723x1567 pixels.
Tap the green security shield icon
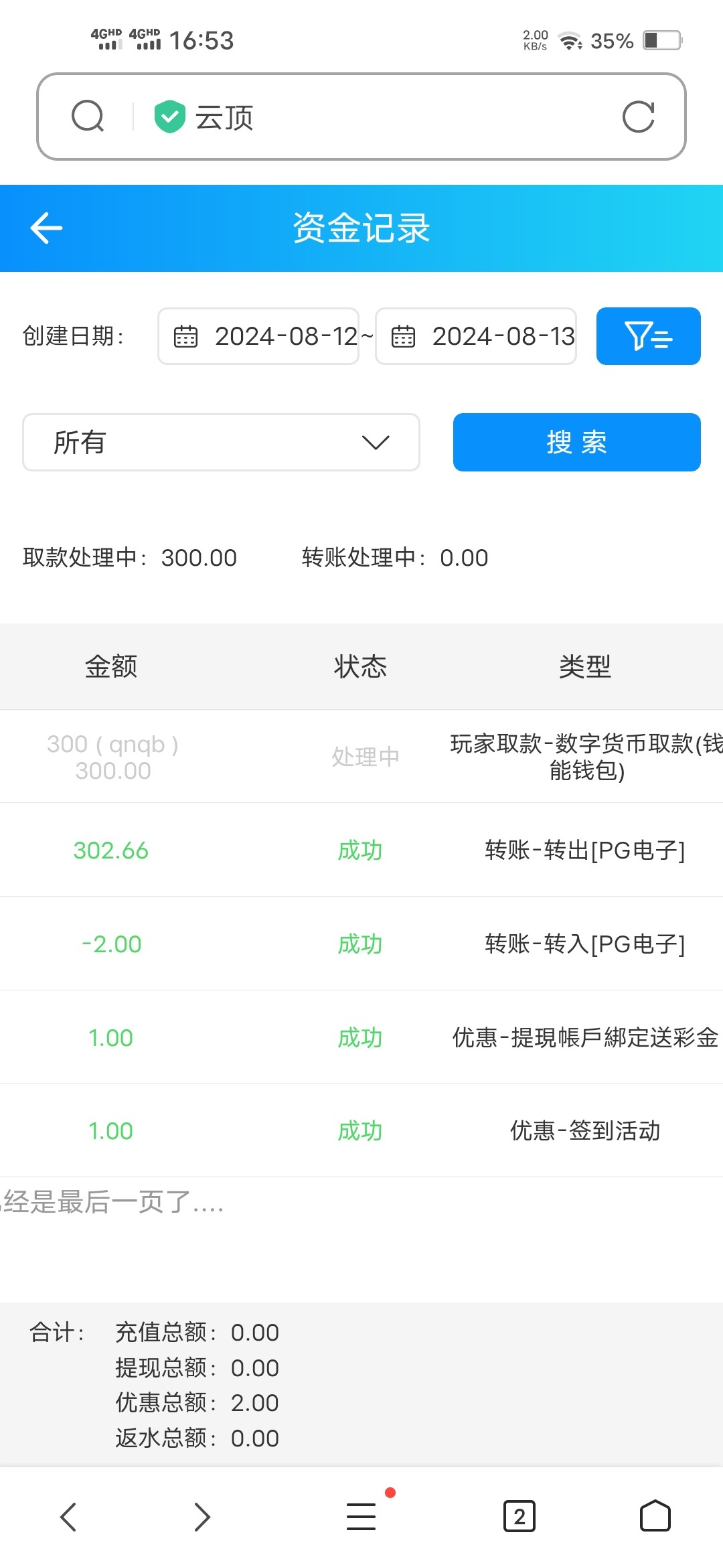click(169, 117)
